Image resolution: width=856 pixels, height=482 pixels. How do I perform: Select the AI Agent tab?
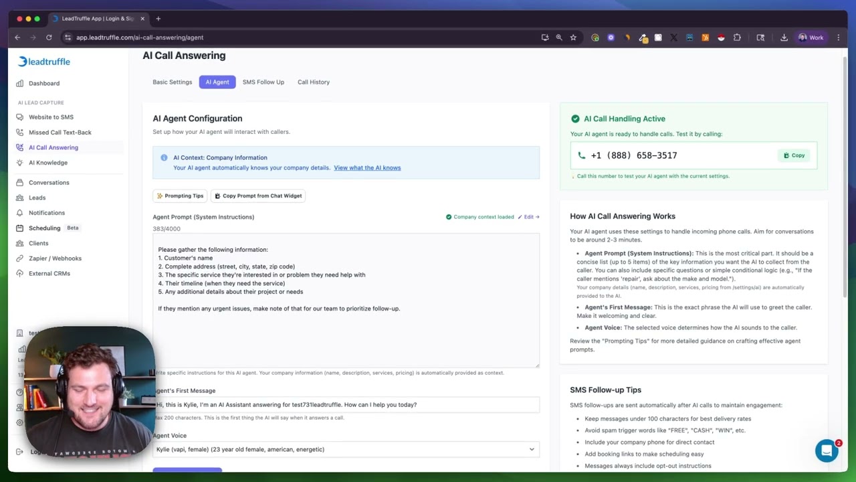point(217,82)
